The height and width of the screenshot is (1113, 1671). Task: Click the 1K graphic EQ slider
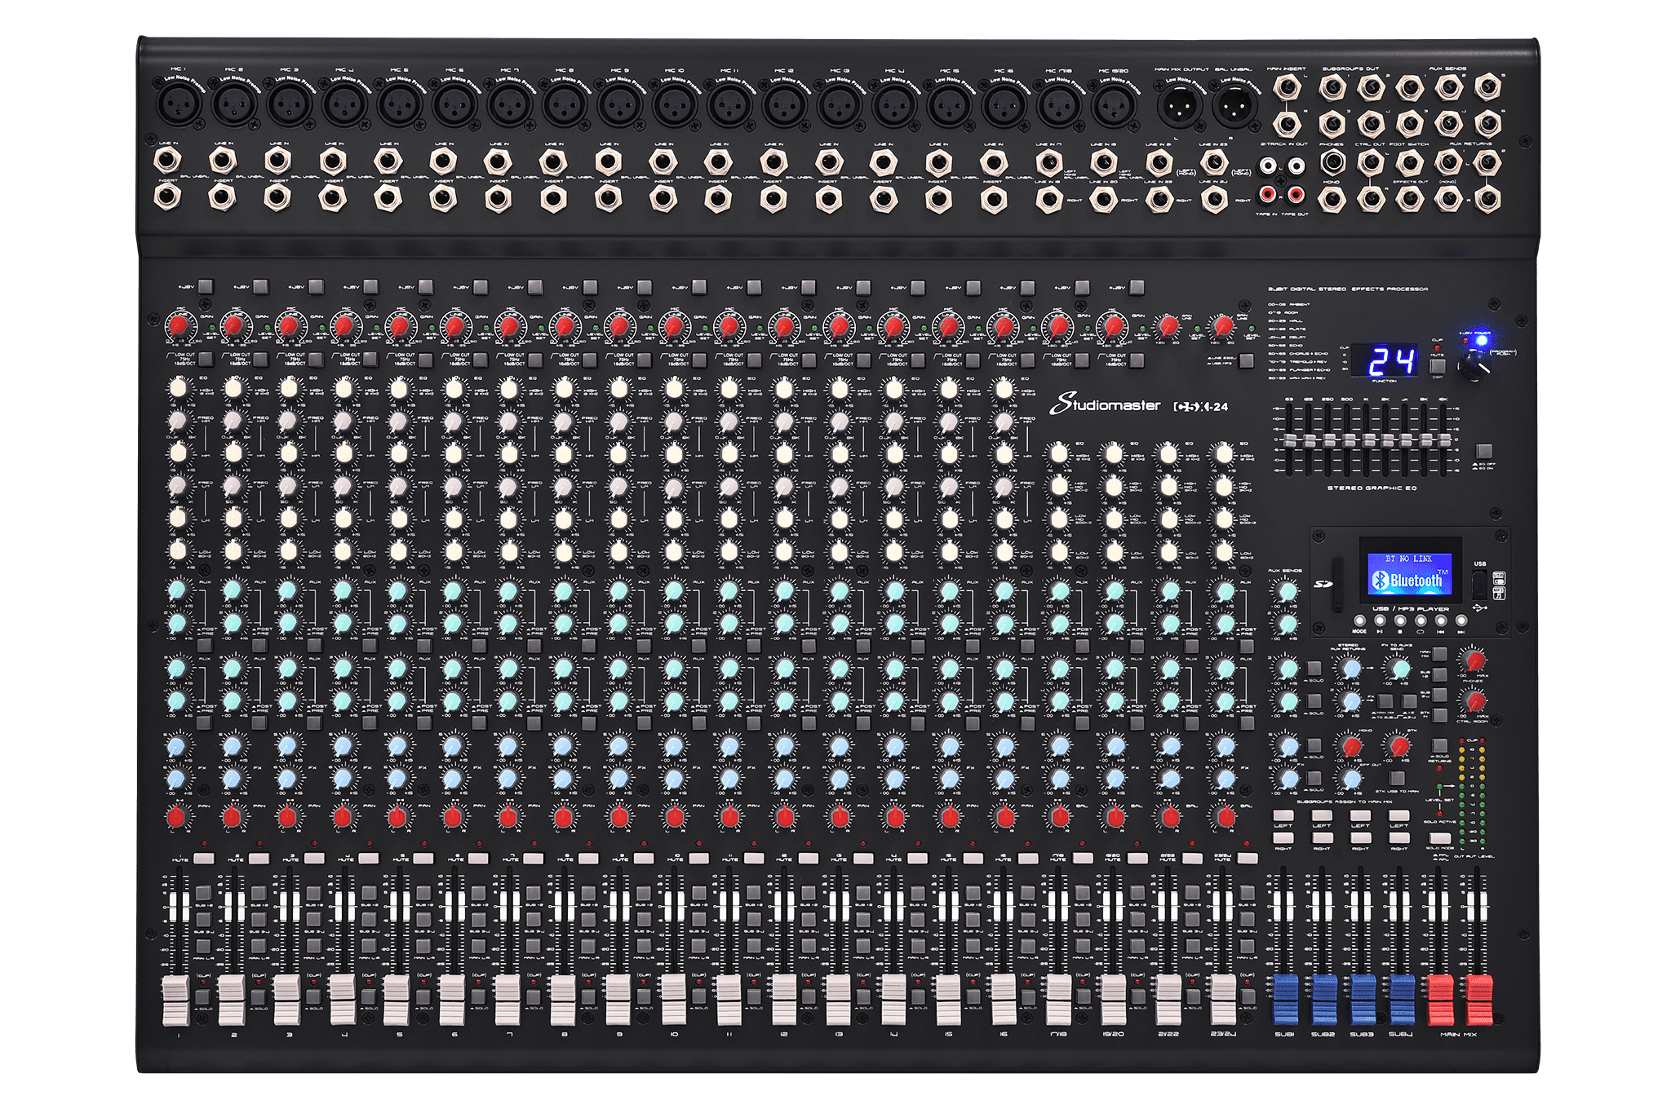click(1367, 440)
